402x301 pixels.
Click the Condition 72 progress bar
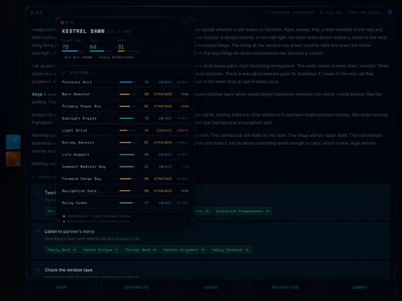point(73,51)
